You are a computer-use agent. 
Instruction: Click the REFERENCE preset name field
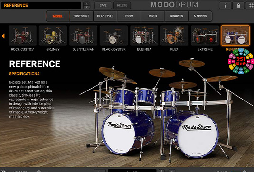point(41,5)
